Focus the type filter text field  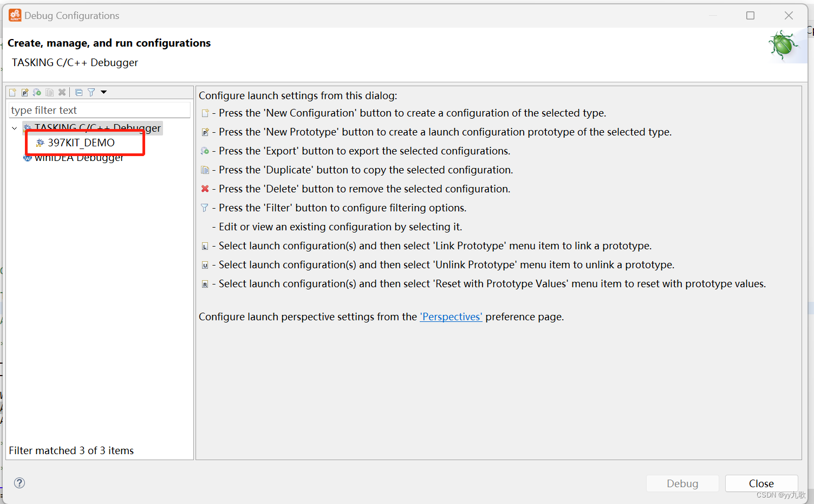(100, 110)
